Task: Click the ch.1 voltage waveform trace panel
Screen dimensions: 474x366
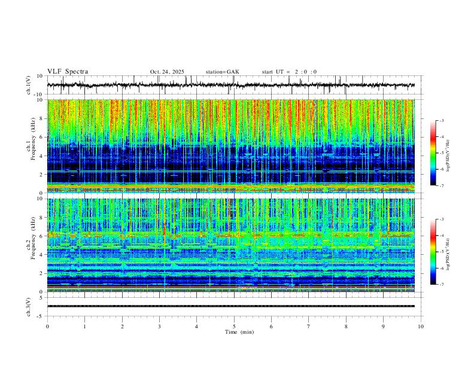Action: [x=235, y=85]
